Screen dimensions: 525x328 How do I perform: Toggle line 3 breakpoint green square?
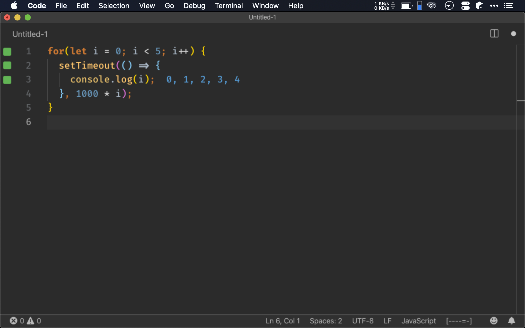click(x=7, y=80)
